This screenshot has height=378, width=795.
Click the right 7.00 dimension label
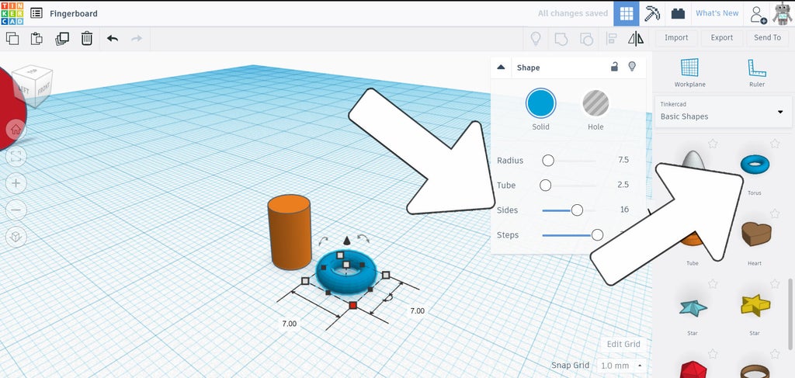[417, 310]
